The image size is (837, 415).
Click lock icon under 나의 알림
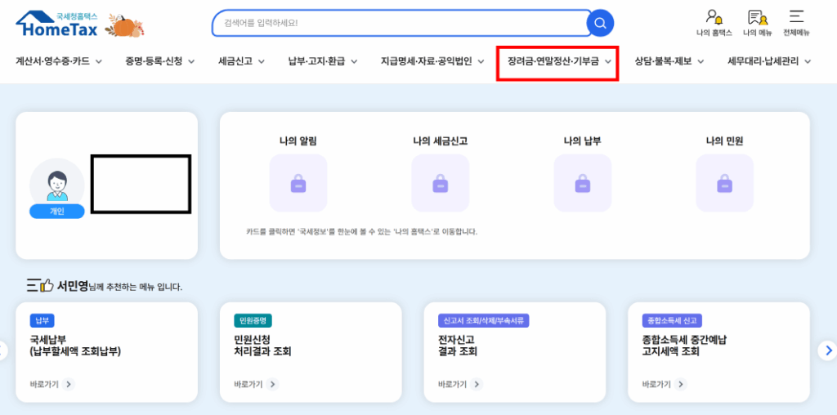tap(298, 183)
